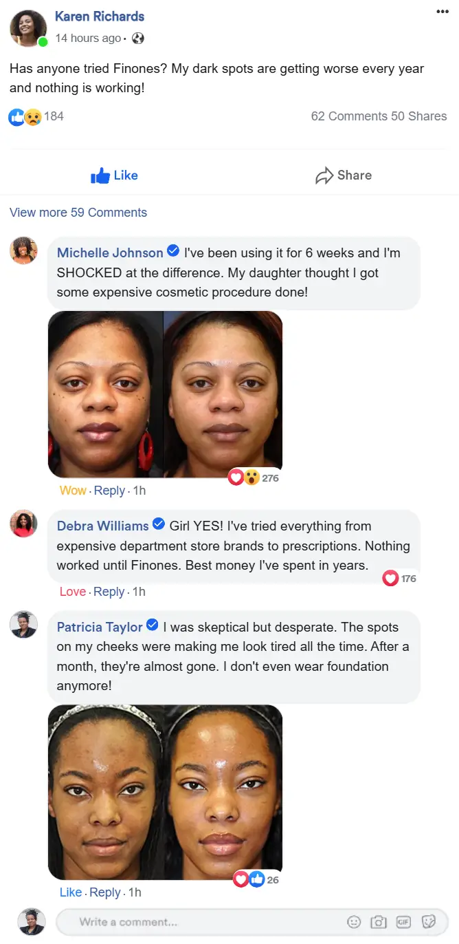Share the post using Share button
Screen dimensions: 459x944
(344, 175)
